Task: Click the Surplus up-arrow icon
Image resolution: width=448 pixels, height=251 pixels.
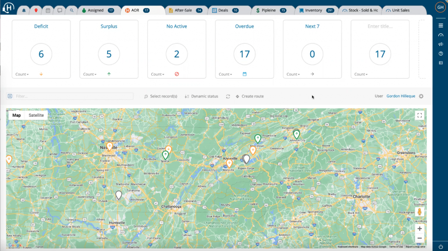Action: 109,74
